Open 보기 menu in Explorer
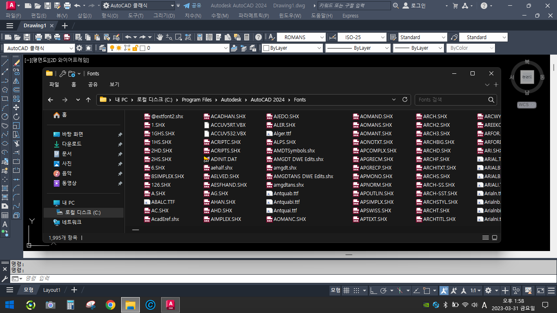 pyautogui.click(x=115, y=84)
